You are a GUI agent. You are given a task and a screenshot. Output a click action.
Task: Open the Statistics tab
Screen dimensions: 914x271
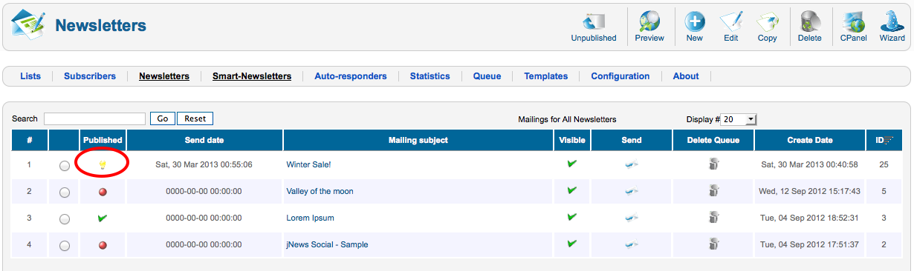pyautogui.click(x=430, y=76)
